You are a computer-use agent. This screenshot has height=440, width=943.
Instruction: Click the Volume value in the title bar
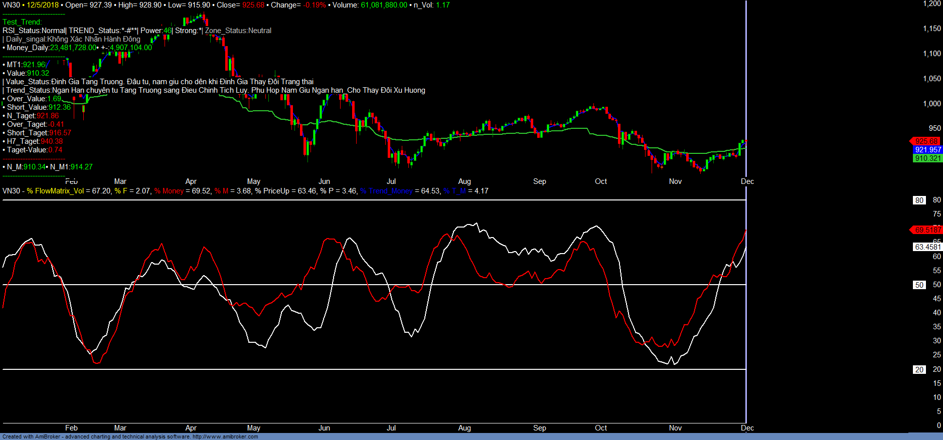384,5
